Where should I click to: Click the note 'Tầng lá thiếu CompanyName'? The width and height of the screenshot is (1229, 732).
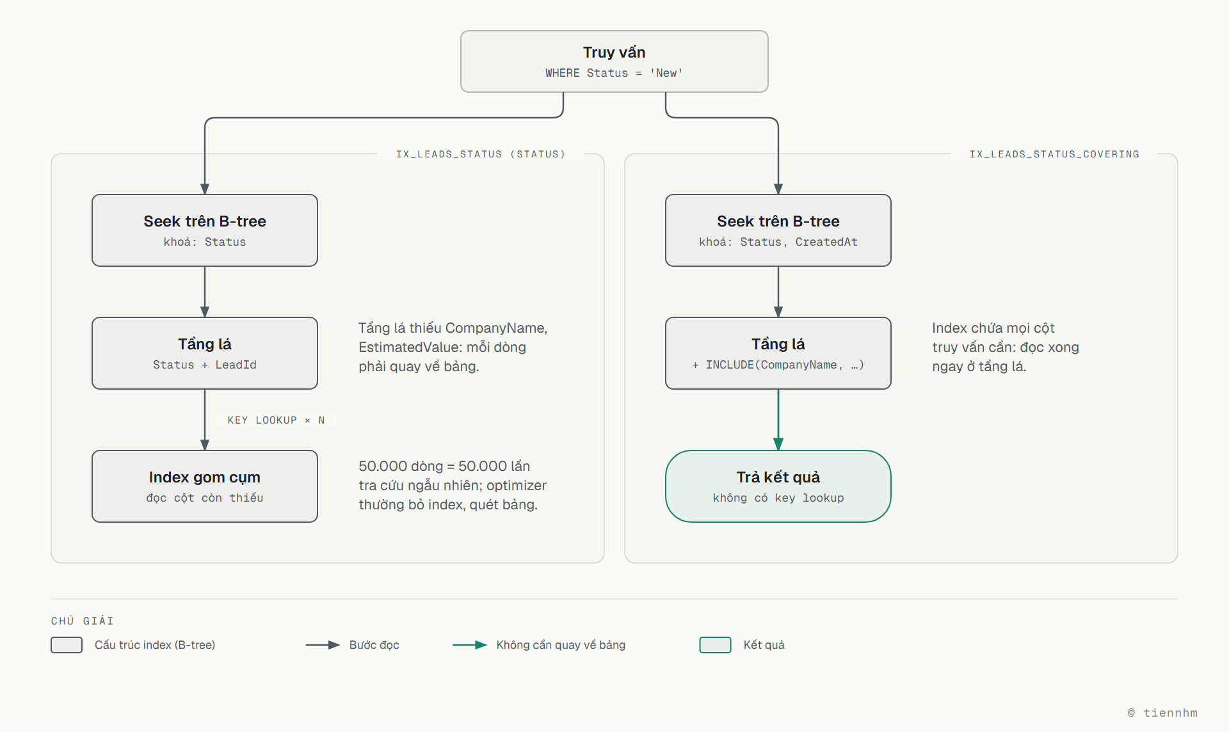pyautogui.click(x=453, y=347)
